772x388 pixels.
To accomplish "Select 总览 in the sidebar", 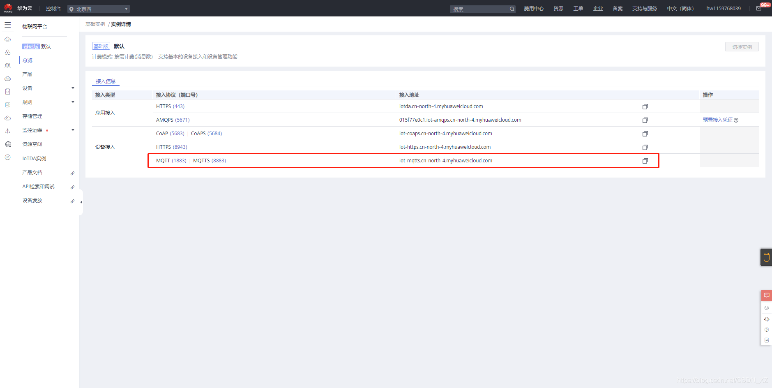I will pyautogui.click(x=28, y=60).
